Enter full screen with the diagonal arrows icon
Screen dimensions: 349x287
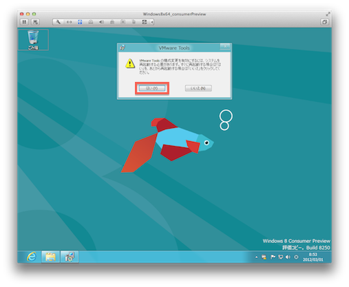[328, 14]
